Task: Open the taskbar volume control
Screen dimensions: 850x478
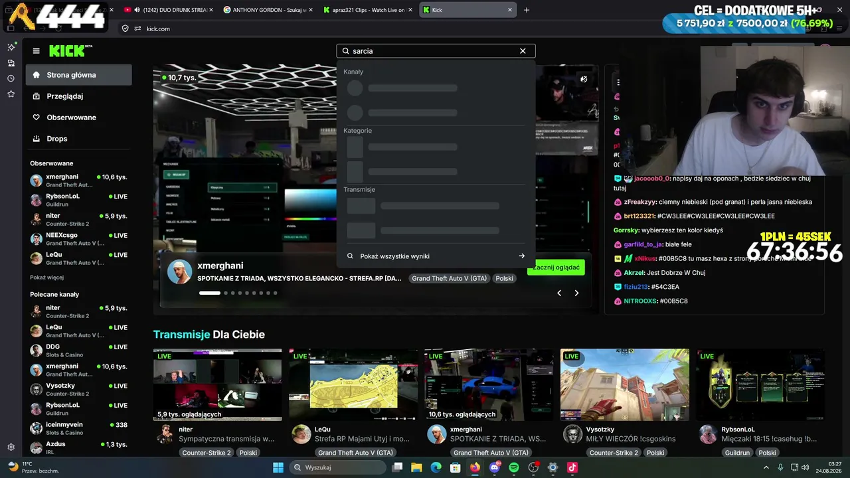Action: 806,467
